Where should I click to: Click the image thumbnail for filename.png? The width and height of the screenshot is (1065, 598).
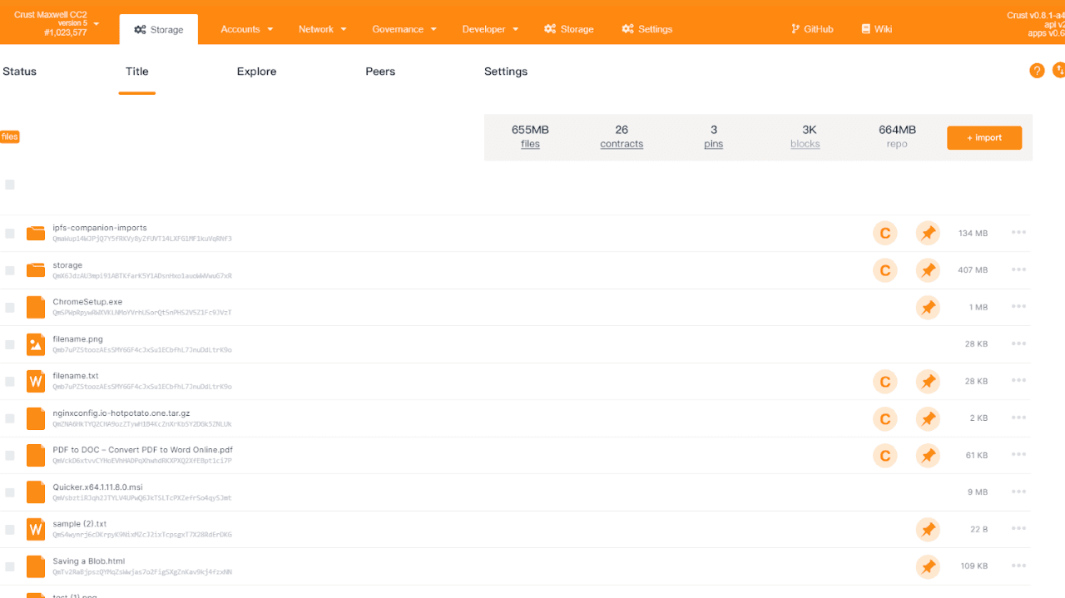click(35, 343)
